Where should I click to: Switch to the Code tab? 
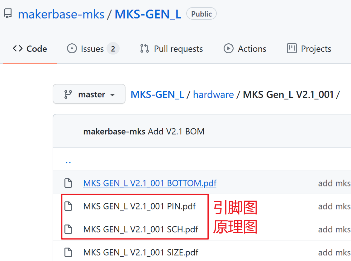[30, 49]
